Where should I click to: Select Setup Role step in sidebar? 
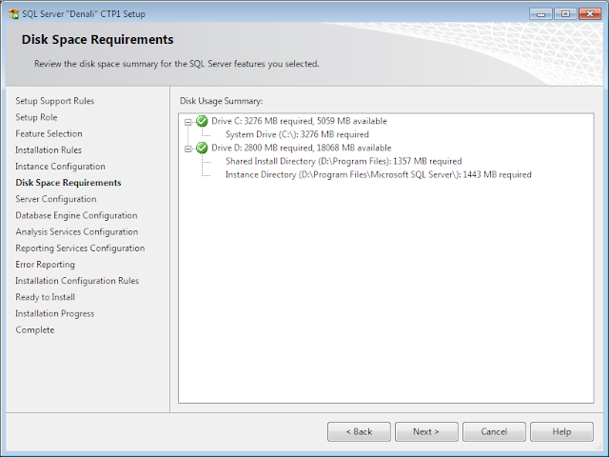click(x=36, y=117)
